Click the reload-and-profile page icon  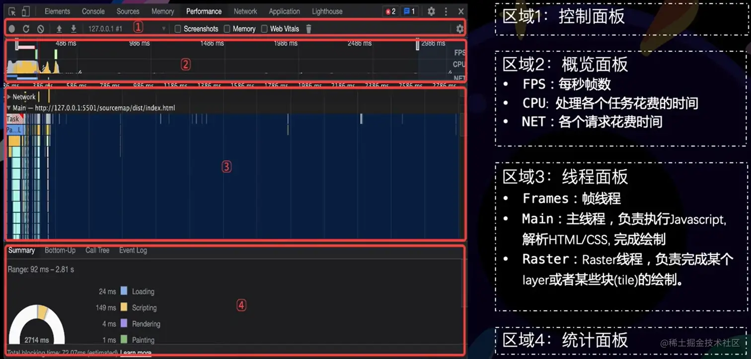coord(26,29)
